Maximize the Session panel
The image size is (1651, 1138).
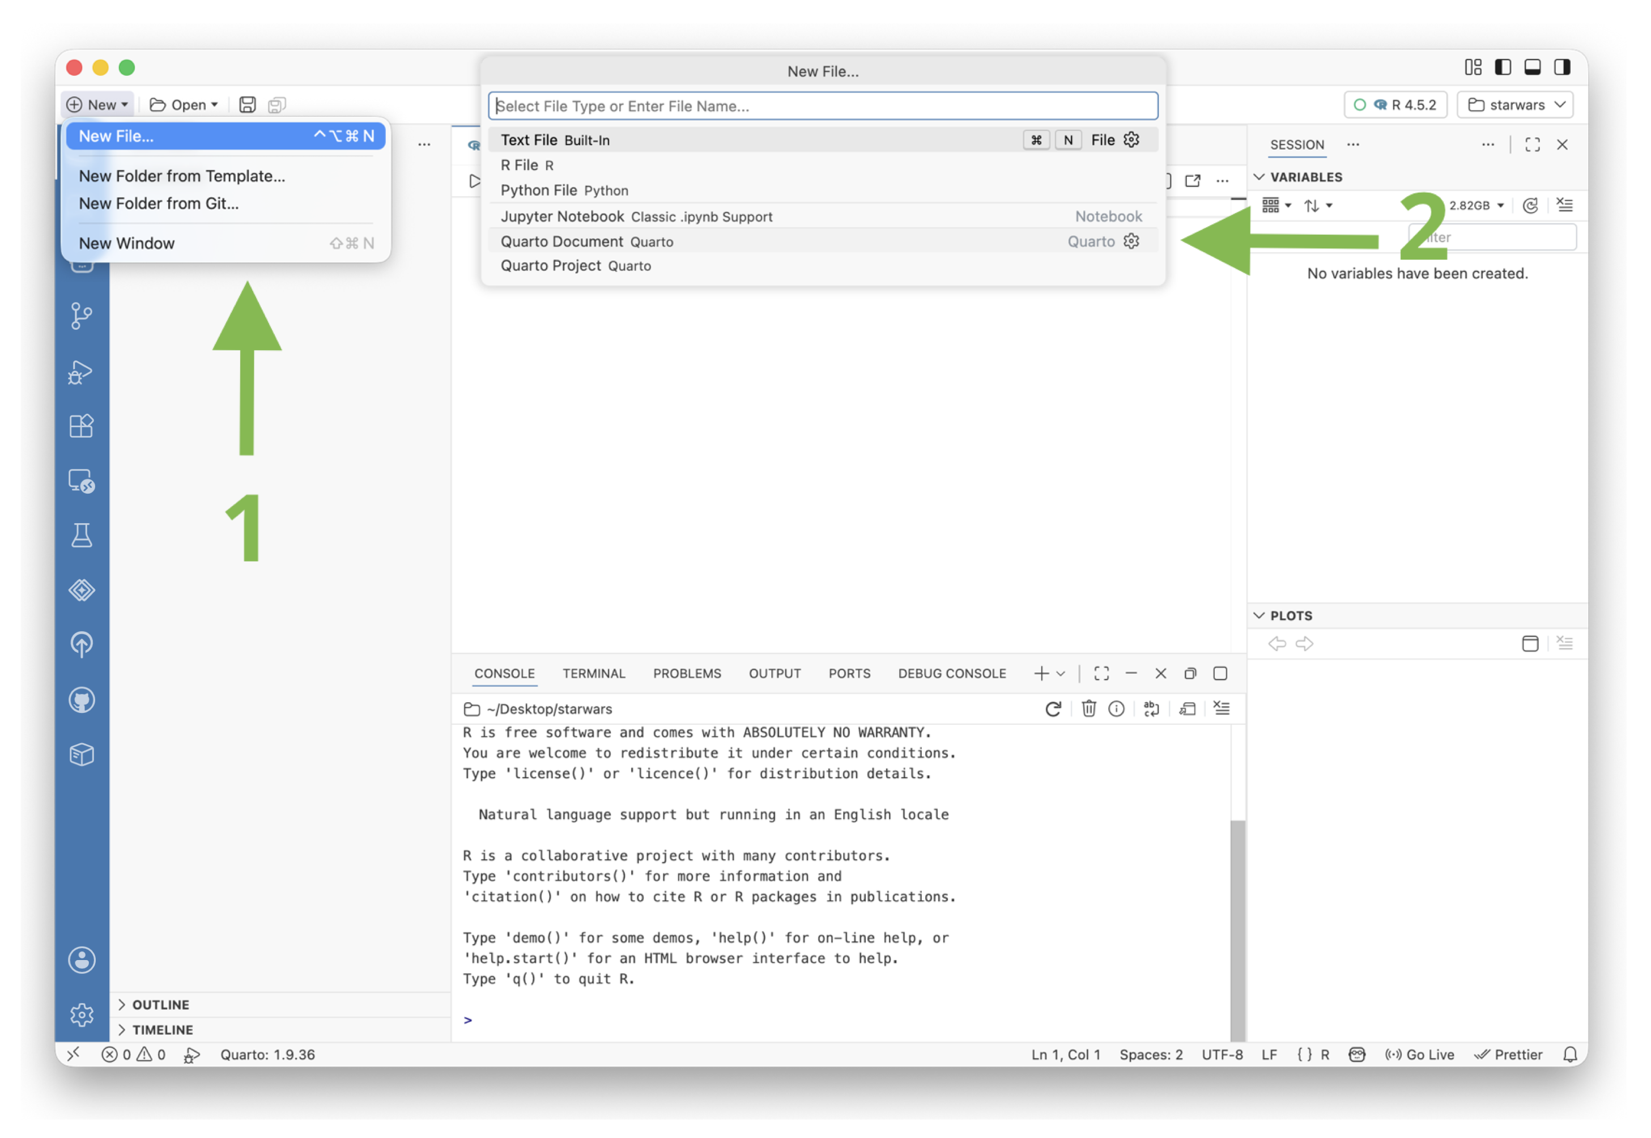[1533, 145]
